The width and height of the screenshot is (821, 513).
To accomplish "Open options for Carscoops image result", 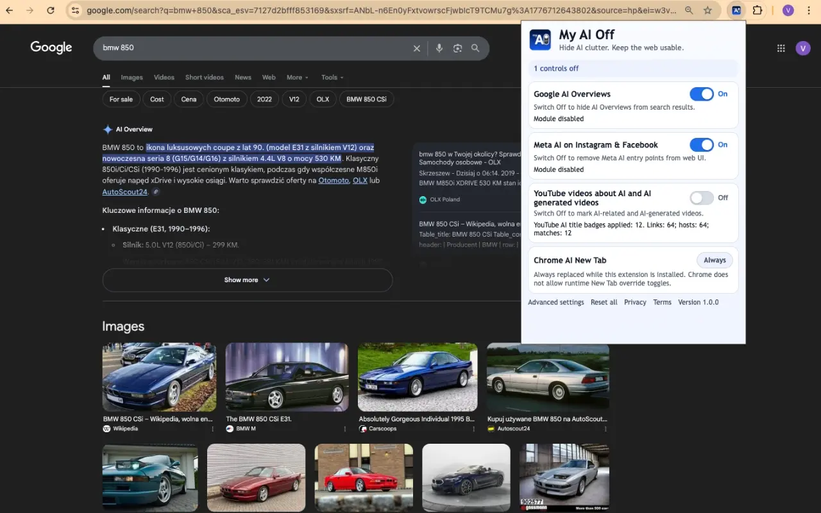I will click(474, 429).
